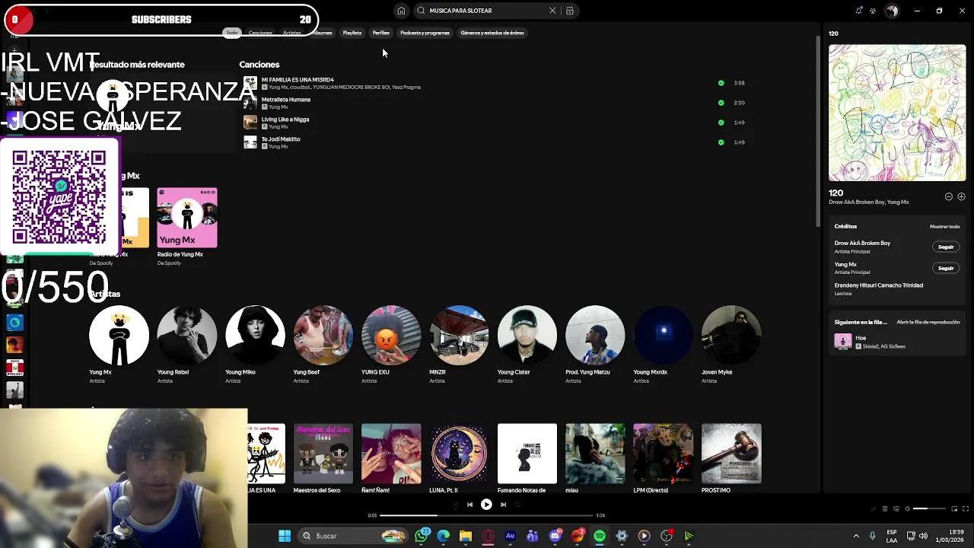The width and height of the screenshot is (974, 548).
Task: Open Adobe Audition from the taskbar
Action: [x=510, y=536]
